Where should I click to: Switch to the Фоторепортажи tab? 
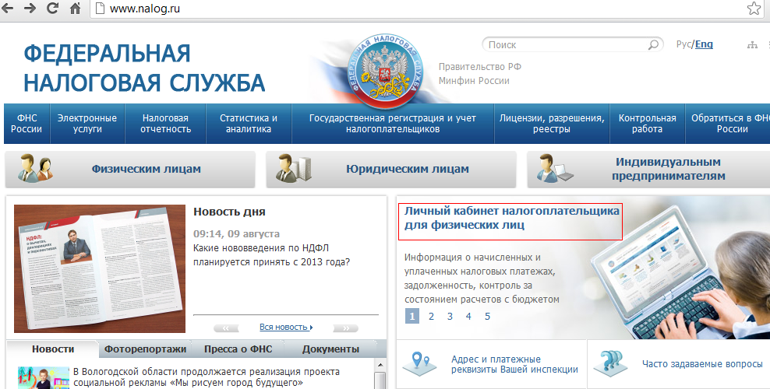coord(146,349)
